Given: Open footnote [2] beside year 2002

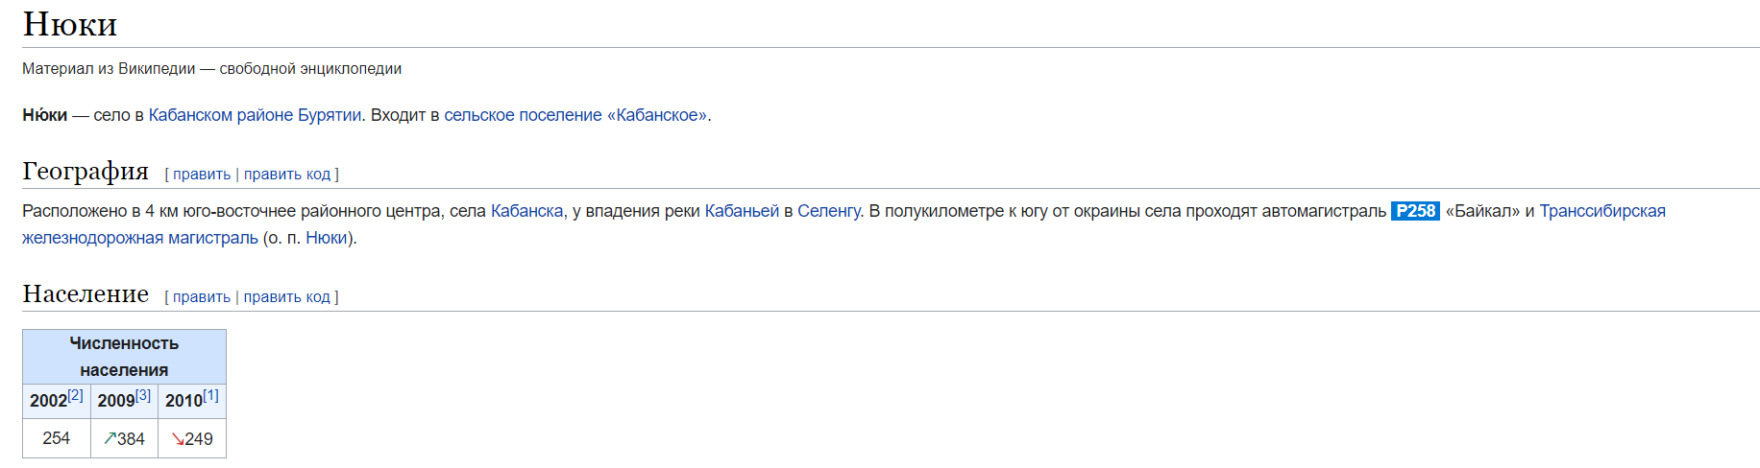Looking at the screenshot, I should [76, 395].
